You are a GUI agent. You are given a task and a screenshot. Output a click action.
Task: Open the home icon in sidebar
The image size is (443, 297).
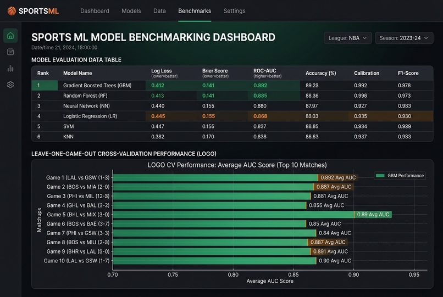tap(10, 36)
